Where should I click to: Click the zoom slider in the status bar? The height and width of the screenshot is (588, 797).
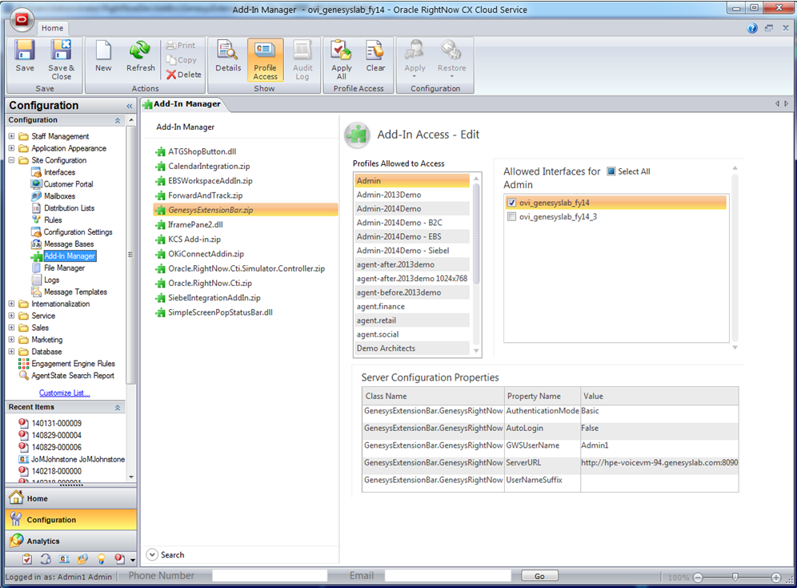pos(735,577)
